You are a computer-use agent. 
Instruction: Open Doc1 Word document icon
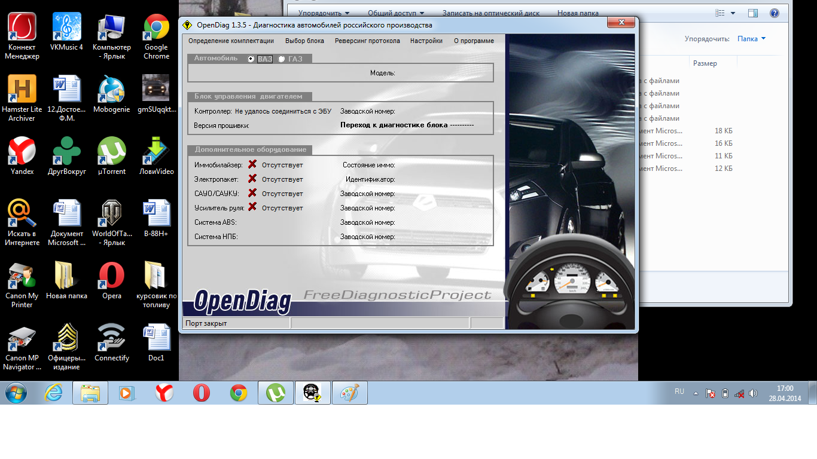pos(156,343)
